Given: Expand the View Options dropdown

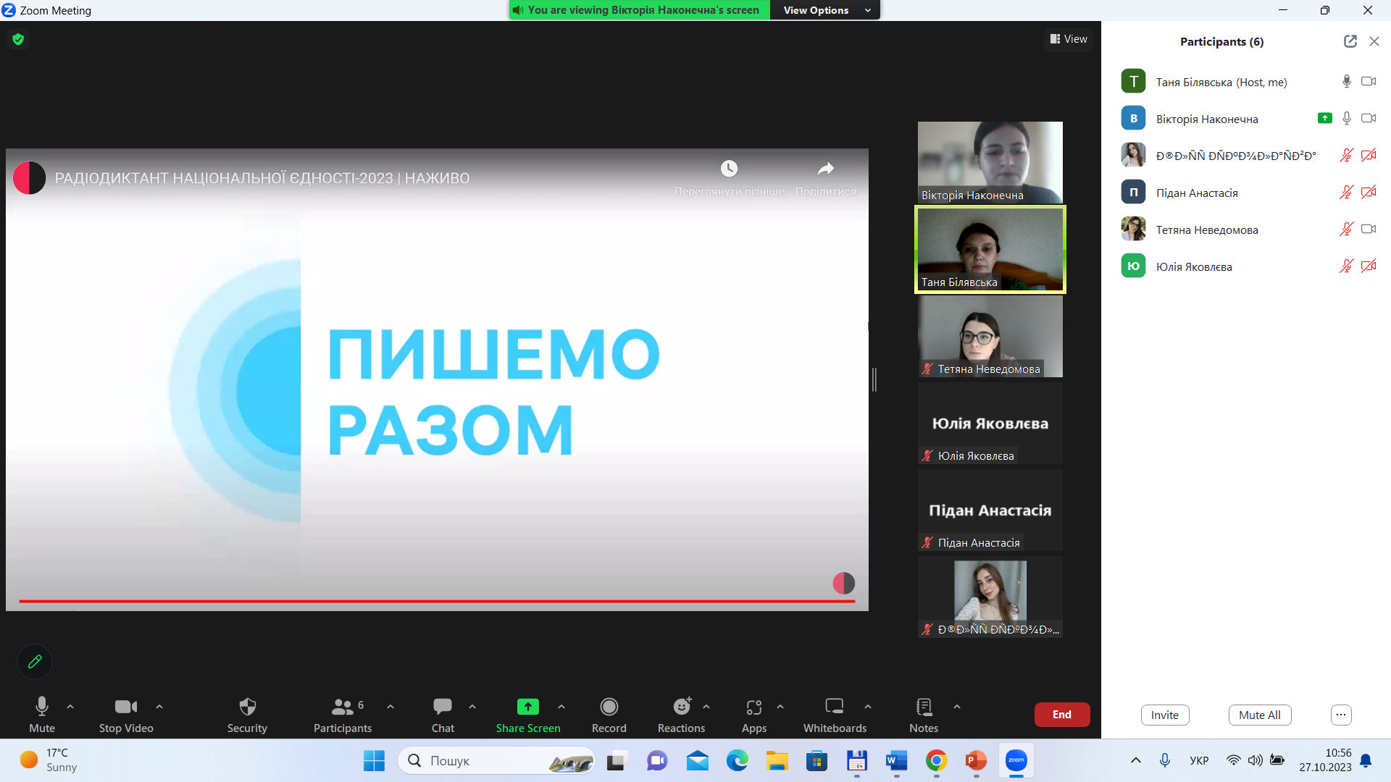Looking at the screenshot, I should pyautogui.click(x=824, y=10).
